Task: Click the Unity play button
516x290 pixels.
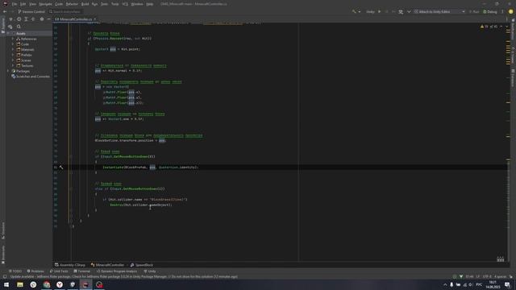Action: (x=379, y=11)
